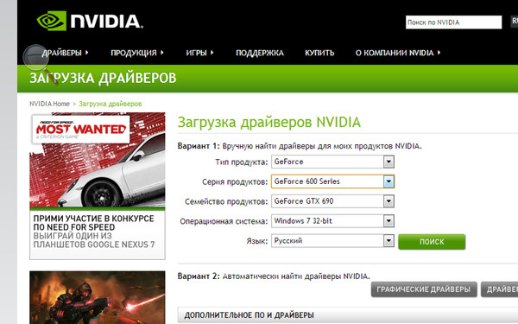Click the arrow icon beside ИГРЫ
Screen dimensions: 518x324
pyautogui.click(x=212, y=52)
